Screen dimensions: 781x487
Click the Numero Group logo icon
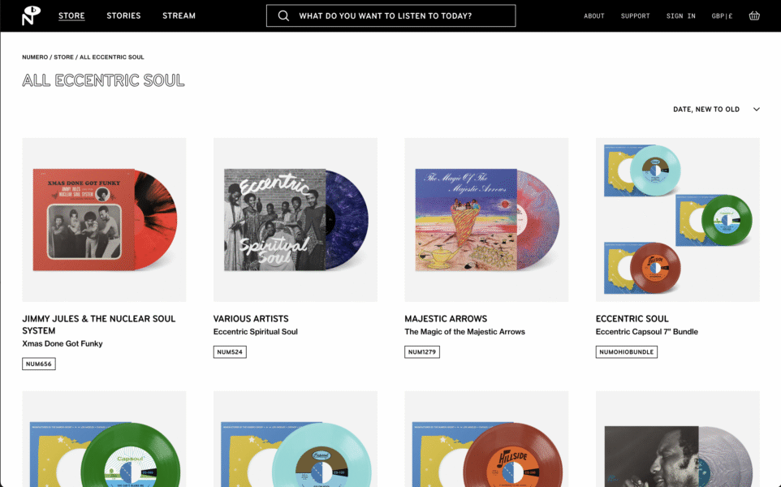(29, 15)
